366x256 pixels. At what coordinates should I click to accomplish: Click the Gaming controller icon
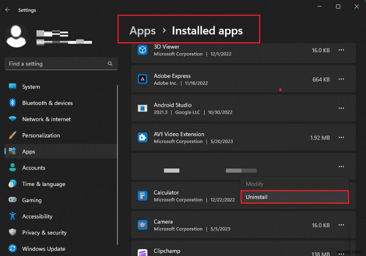click(12, 200)
